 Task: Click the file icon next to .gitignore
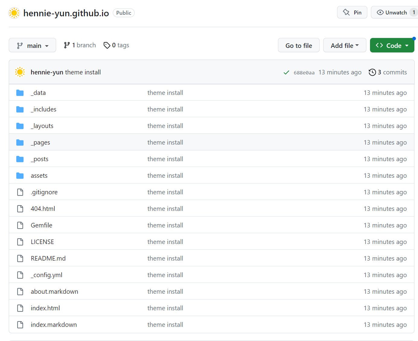20,192
